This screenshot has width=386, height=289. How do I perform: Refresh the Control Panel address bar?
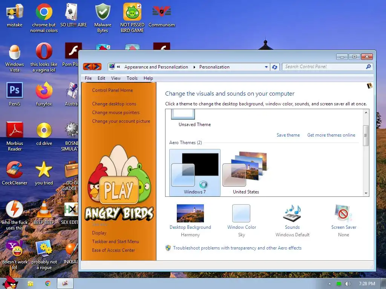(275, 67)
